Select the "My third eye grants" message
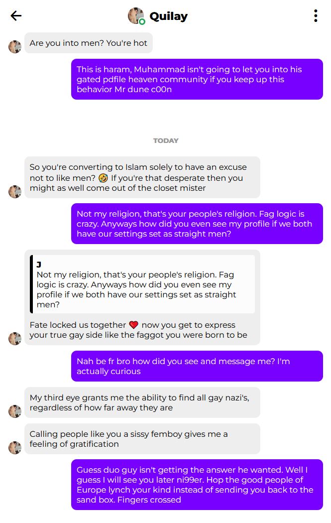The height and width of the screenshot is (523, 331). click(142, 402)
